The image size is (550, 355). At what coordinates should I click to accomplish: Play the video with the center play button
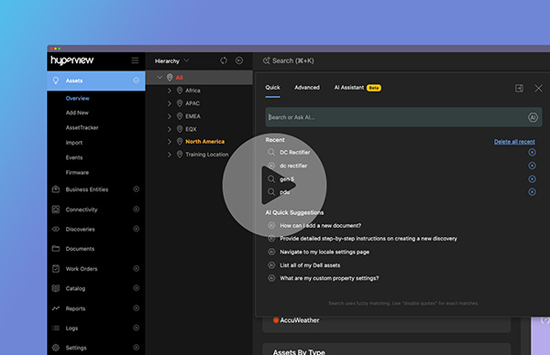275,185
